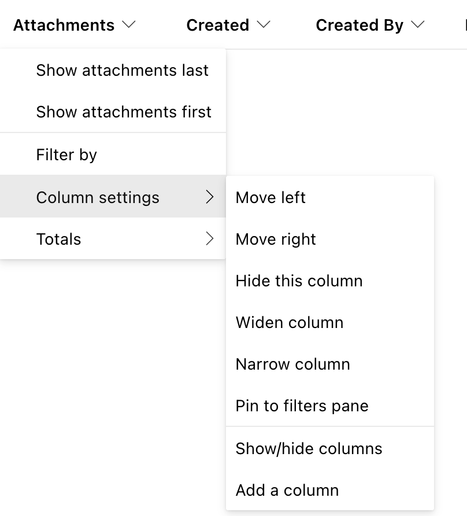Select Widen column

coord(290,323)
